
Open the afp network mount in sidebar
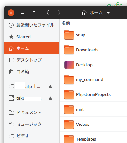click(32, 86)
